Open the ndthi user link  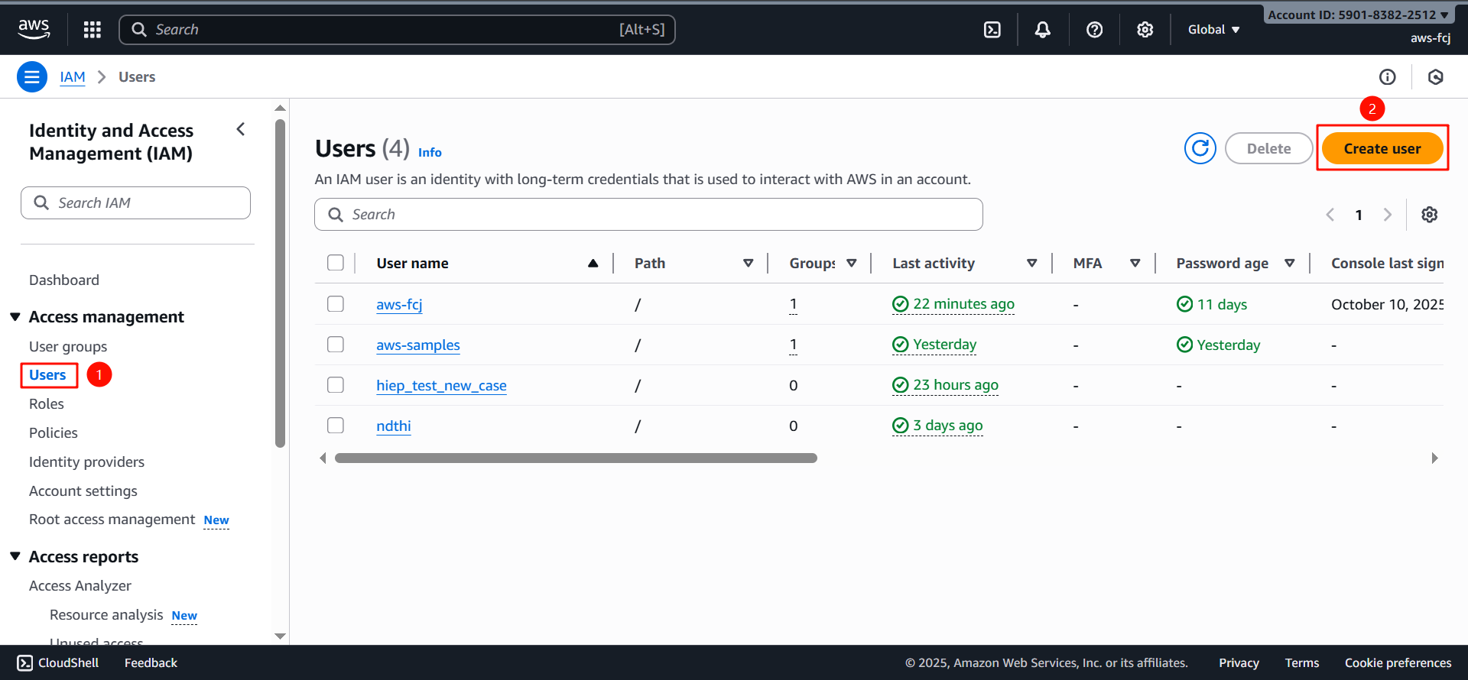(394, 426)
